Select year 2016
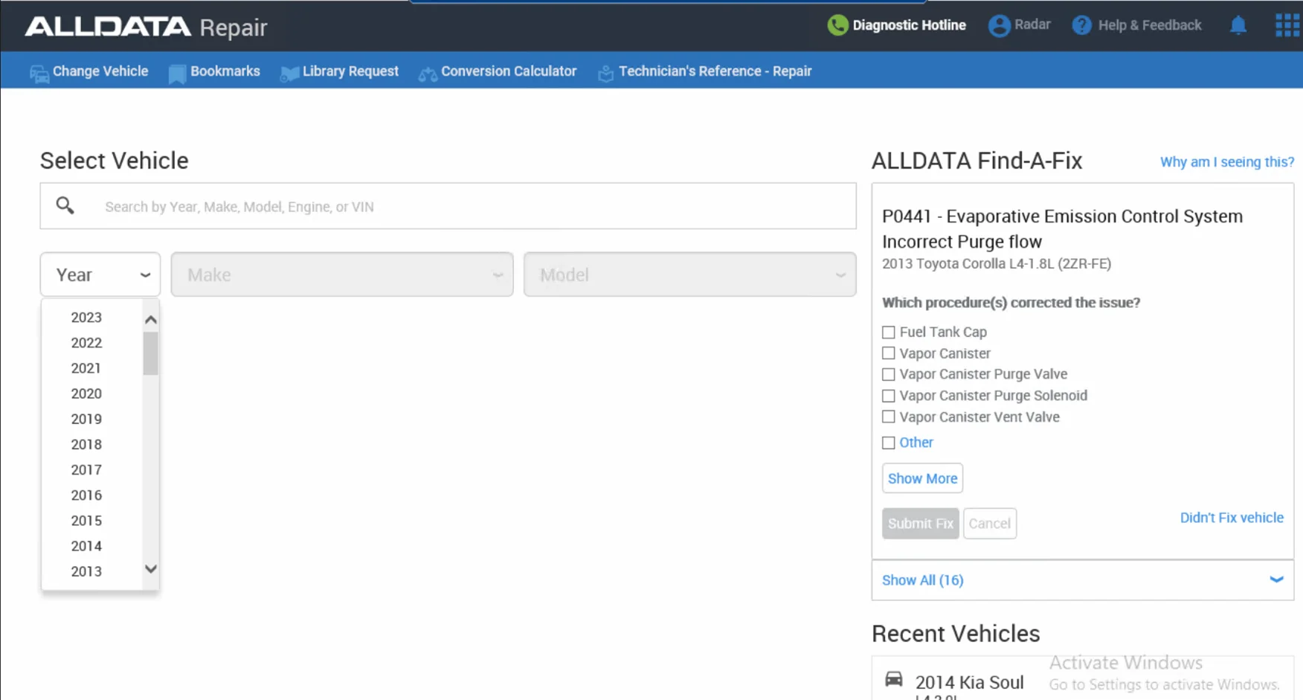The width and height of the screenshot is (1303, 700). pos(86,495)
